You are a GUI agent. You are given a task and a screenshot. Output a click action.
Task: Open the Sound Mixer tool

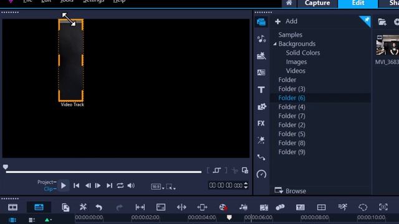pyautogui.click(x=243, y=207)
